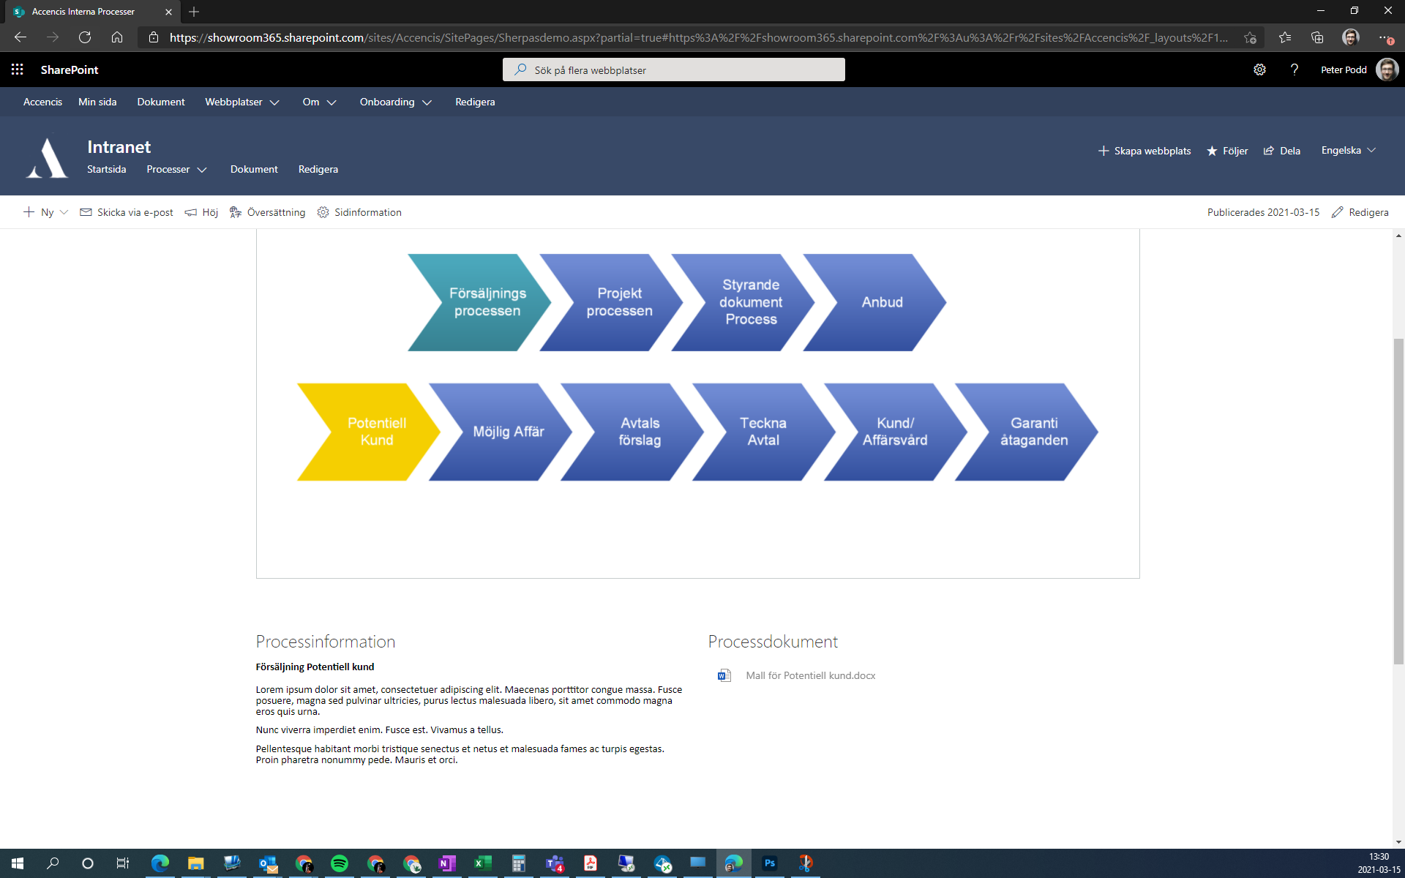Open the Engelska language dropdown
The width and height of the screenshot is (1405, 878).
coord(1348,150)
